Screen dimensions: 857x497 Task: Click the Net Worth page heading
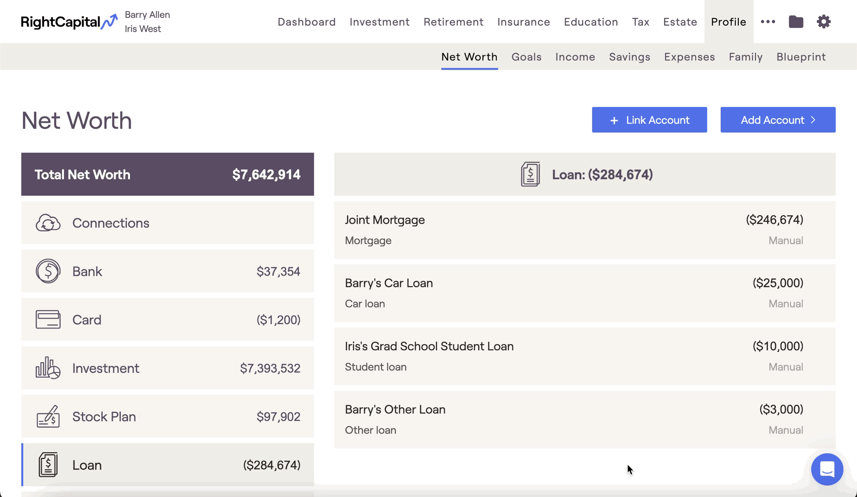click(x=77, y=120)
